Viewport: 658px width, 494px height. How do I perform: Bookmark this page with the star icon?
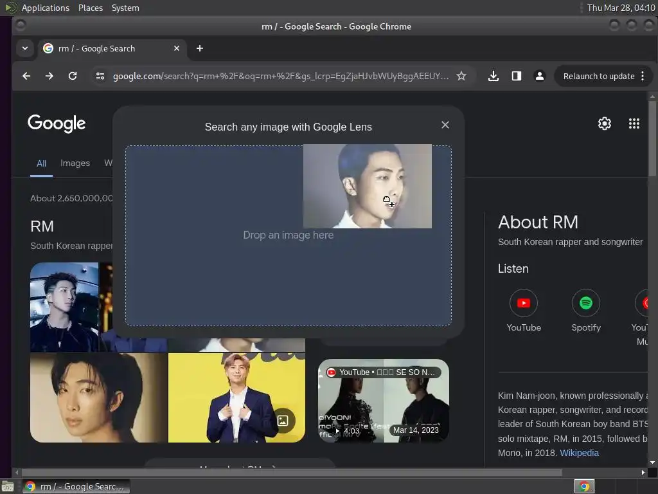[461, 76]
